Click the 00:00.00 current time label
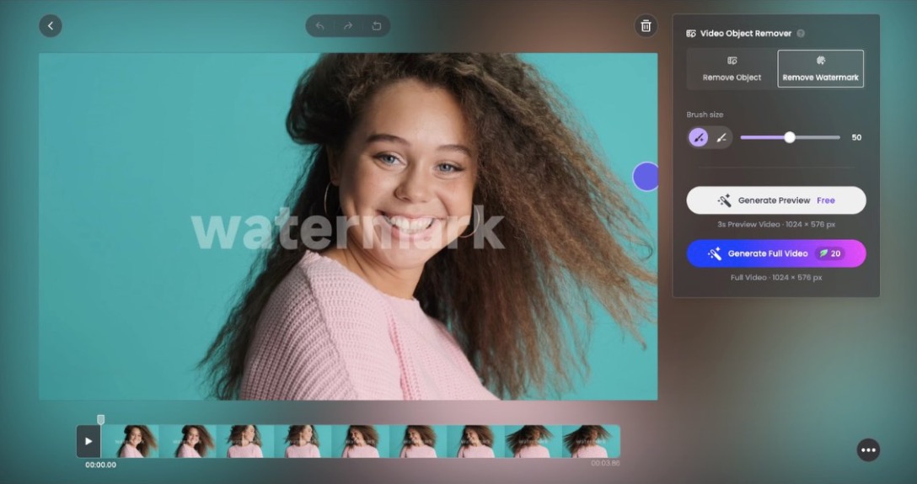This screenshot has width=917, height=484. pos(100,465)
